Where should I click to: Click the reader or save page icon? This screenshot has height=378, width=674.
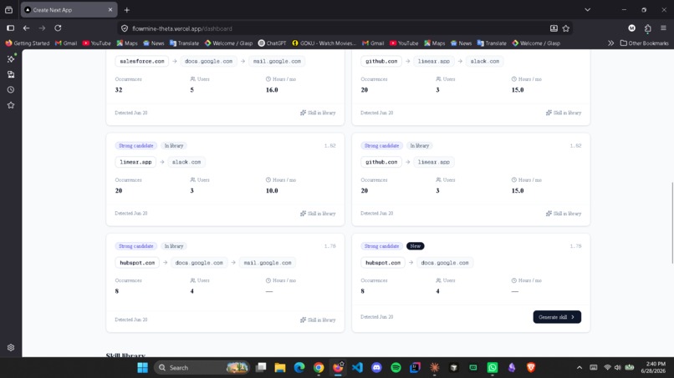[x=554, y=28]
